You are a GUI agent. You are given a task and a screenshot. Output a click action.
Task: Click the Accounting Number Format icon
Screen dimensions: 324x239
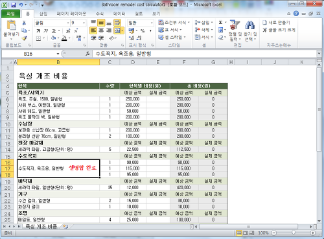tap(131, 30)
